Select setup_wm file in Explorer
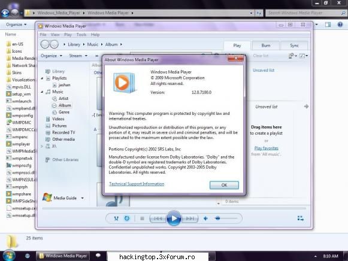348x261 pixels. coord(22,94)
